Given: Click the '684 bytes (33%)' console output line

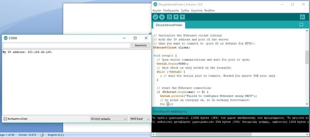Looking at the screenshot, I should coord(230,122).
